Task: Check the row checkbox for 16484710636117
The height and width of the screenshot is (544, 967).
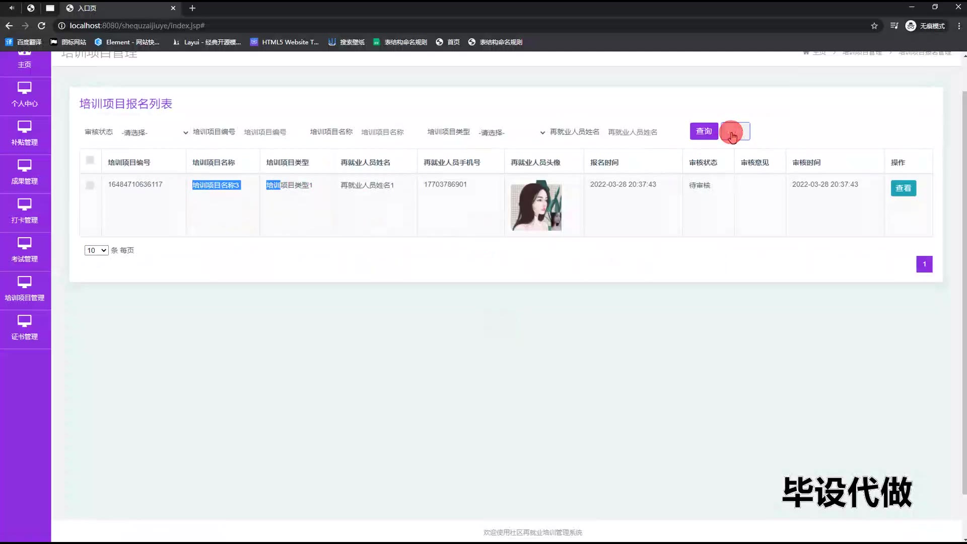Action: point(90,185)
